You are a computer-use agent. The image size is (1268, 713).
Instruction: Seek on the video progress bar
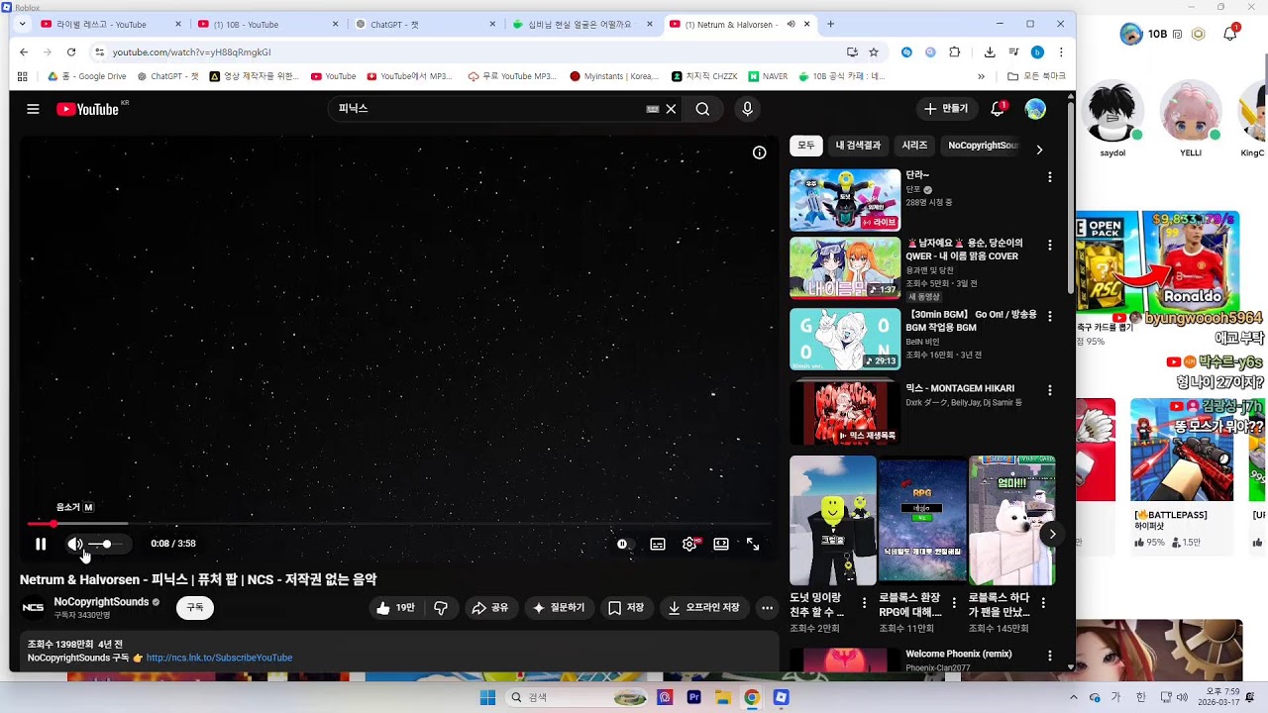coord(399,524)
